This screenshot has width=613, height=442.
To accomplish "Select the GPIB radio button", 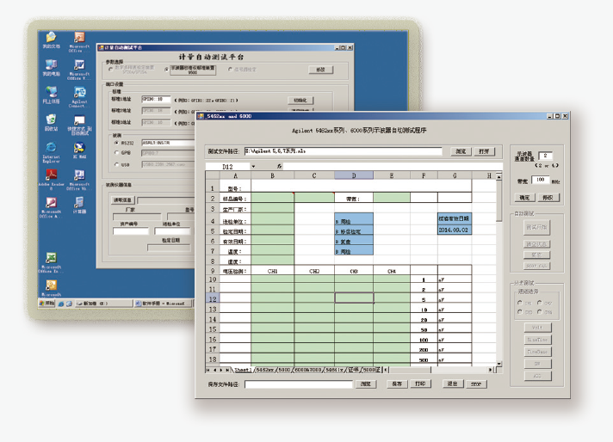I will tap(117, 153).
